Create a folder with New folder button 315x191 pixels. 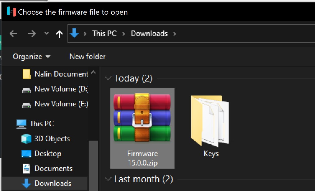pyautogui.click(x=87, y=57)
